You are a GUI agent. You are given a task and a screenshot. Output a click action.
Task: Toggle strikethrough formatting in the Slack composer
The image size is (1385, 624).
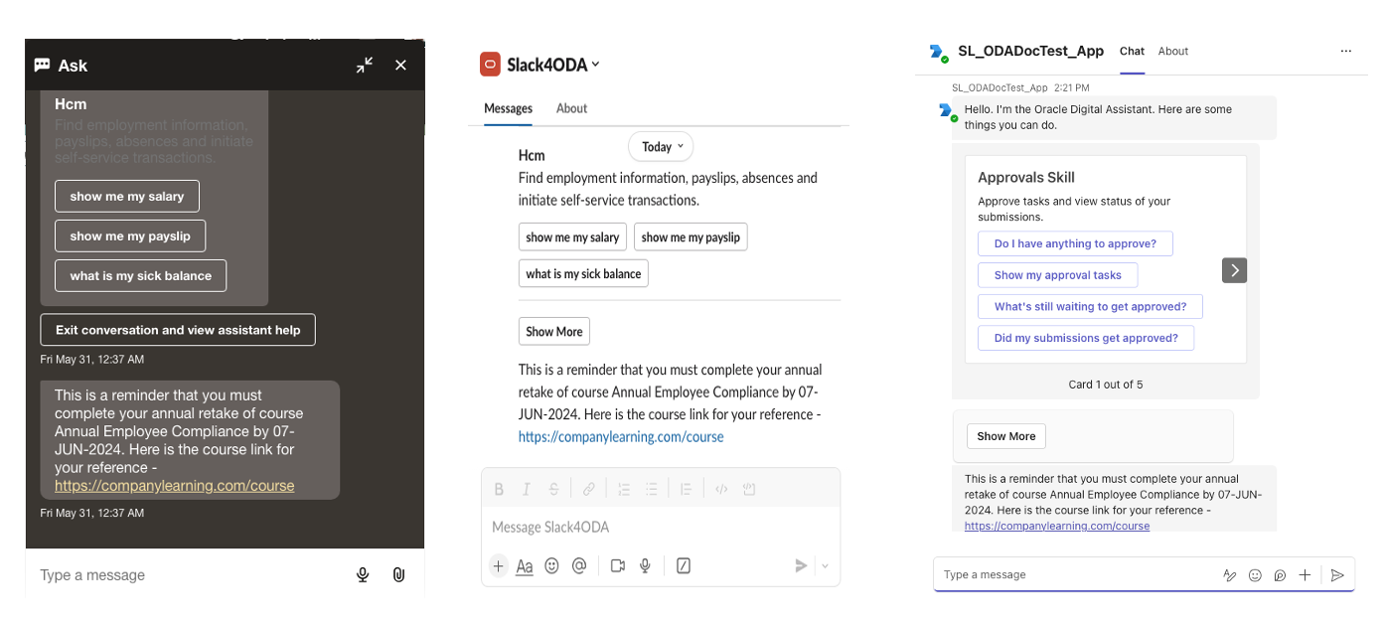coord(553,489)
